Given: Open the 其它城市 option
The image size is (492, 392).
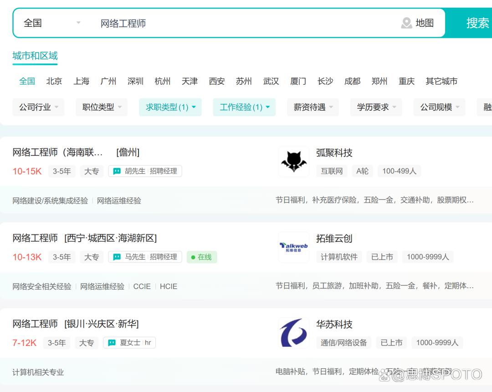Looking at the screenshot, I should coord(442,81).
